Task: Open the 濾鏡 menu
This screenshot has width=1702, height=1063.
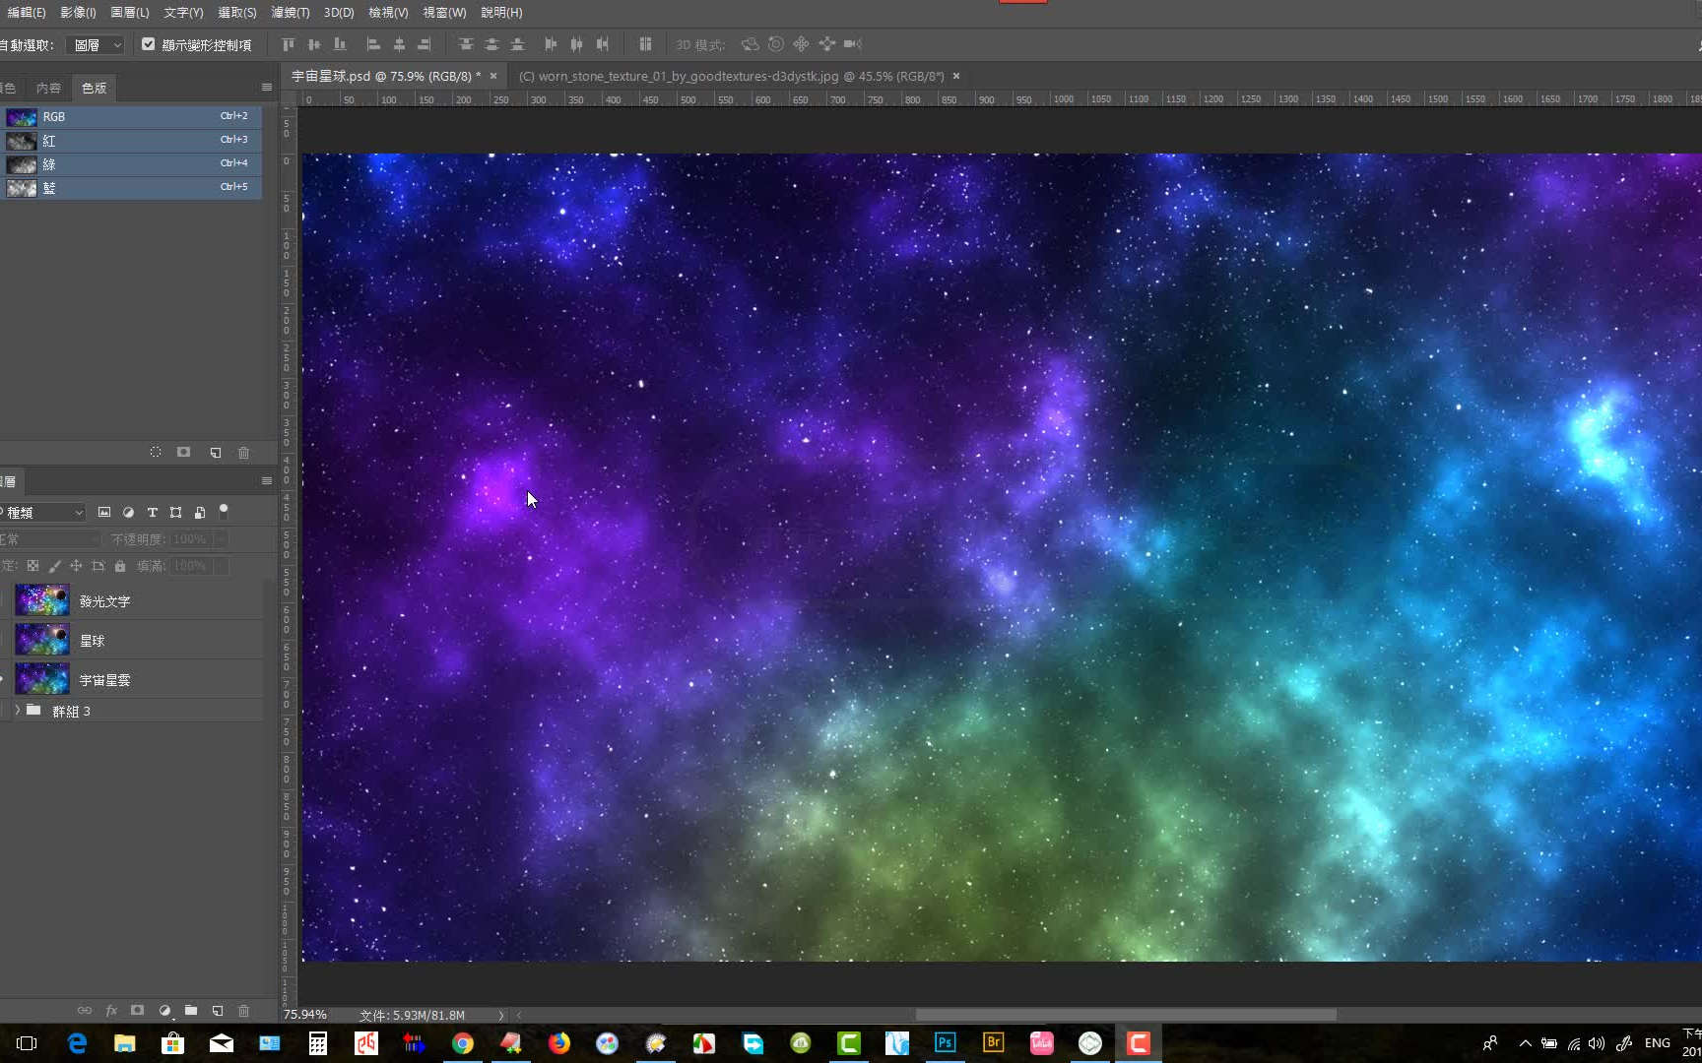Action: 289,13
